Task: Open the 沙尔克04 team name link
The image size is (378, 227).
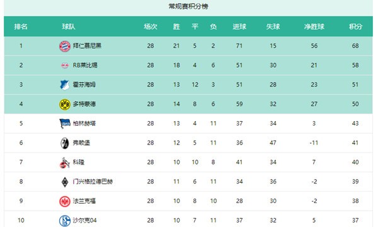Action: [x=84, y=220]
